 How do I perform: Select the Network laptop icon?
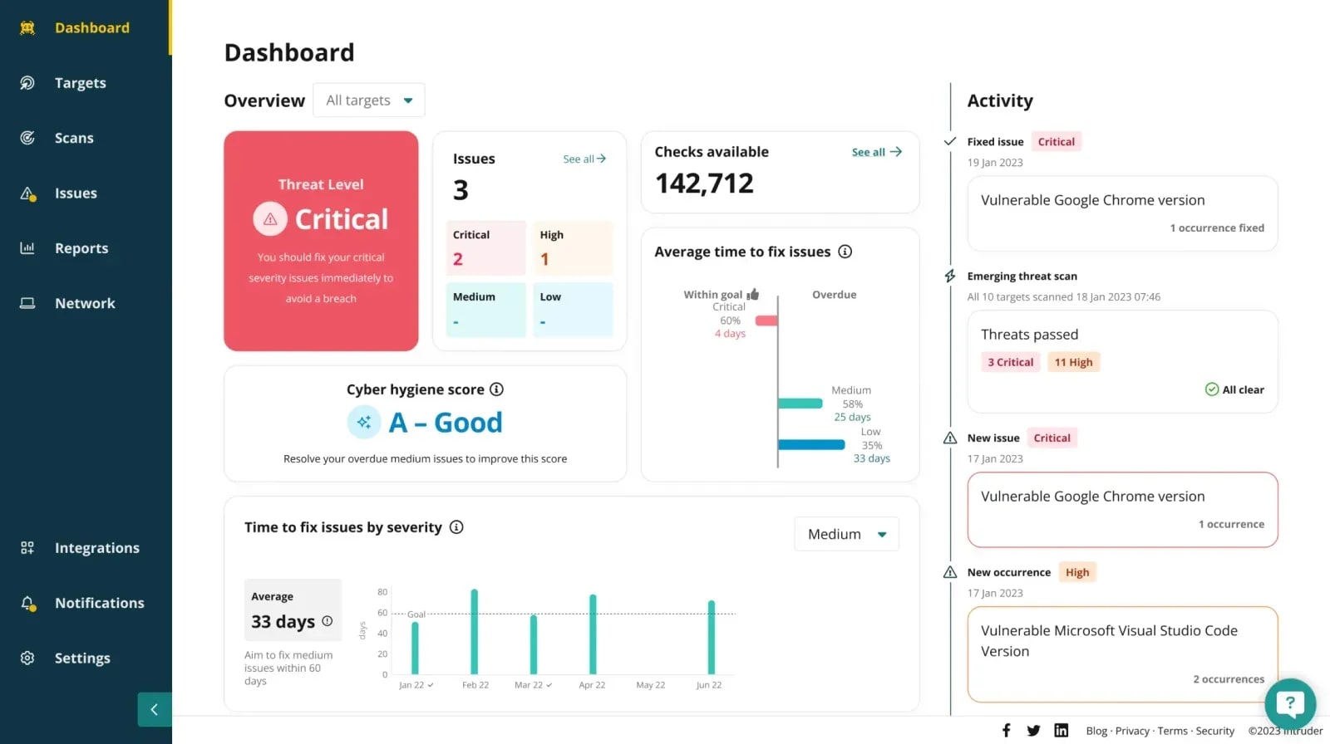[27, 303]
